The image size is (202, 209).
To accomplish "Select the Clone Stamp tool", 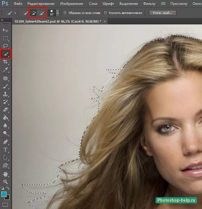I will pyautogui.click(x=5, y=94).
